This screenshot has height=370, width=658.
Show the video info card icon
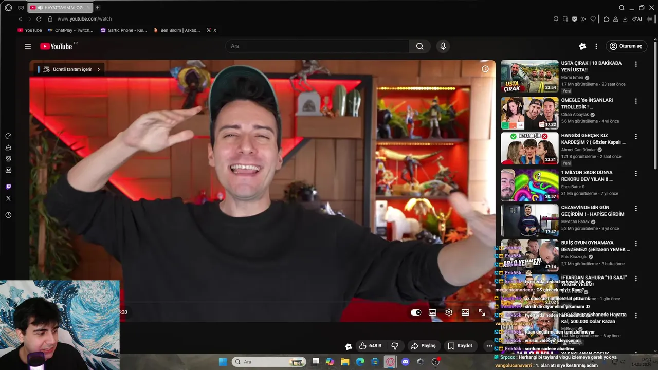[485, 69]
